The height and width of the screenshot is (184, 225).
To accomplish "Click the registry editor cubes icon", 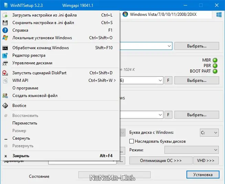I will click(5, 55).
